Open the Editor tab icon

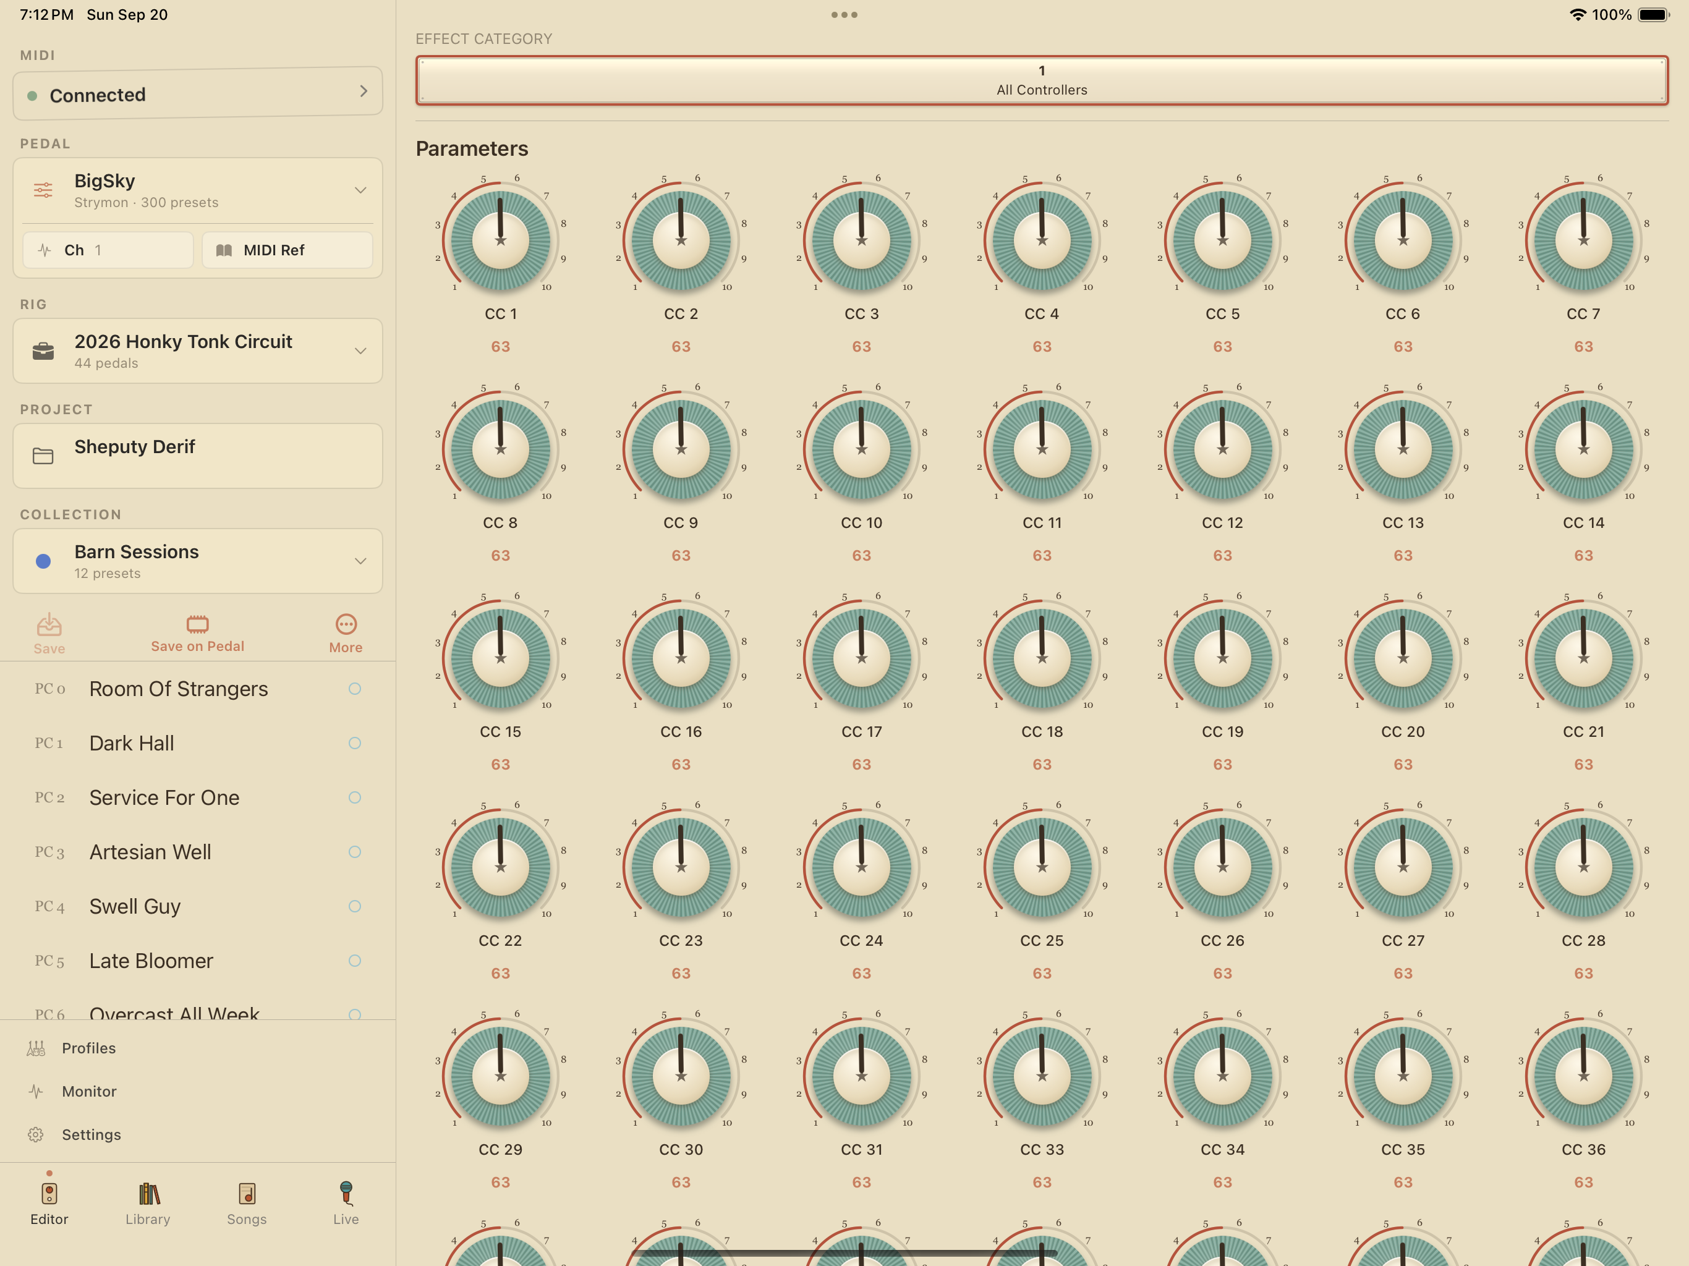coord(49,1194)
